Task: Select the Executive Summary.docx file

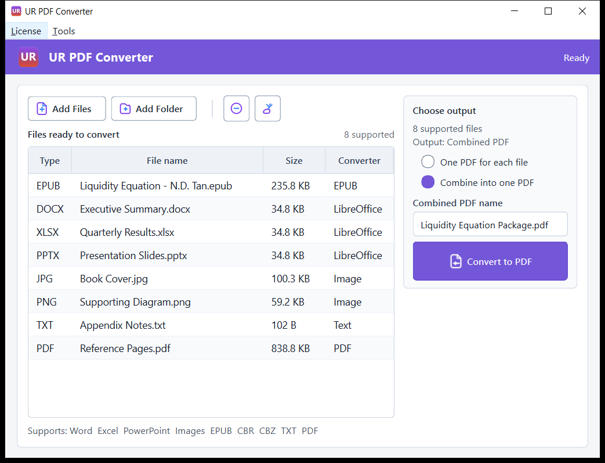Action: point(211,209)
